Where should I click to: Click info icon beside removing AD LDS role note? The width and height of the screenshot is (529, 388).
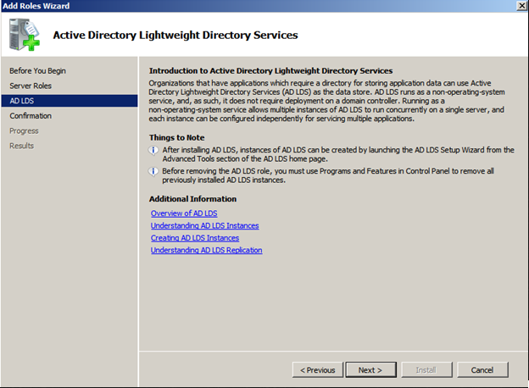point(153,171)
